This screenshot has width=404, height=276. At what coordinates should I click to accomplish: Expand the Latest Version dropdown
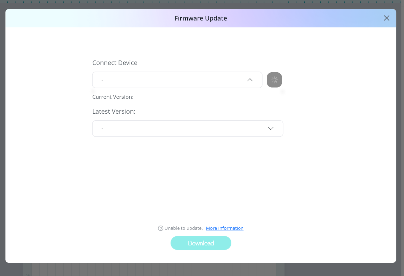pyautogui.click(x=187, y=129)
